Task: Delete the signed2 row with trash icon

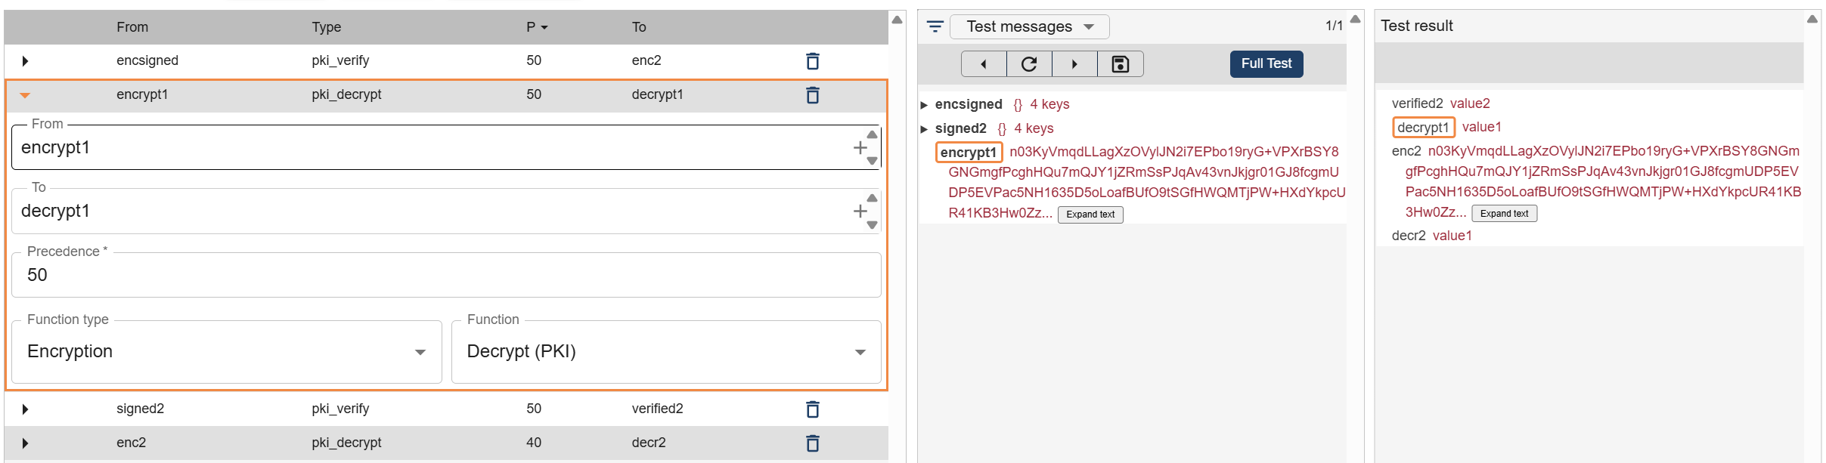Action: (x=812, y=409)
